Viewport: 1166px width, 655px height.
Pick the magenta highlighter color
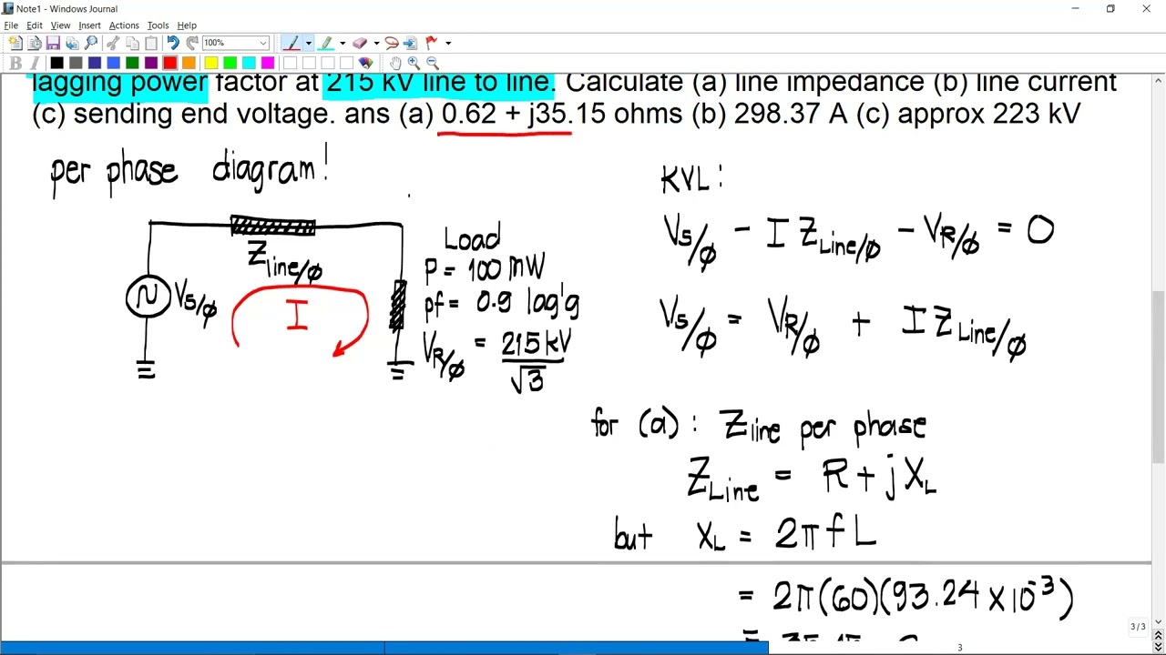(268, 63)
